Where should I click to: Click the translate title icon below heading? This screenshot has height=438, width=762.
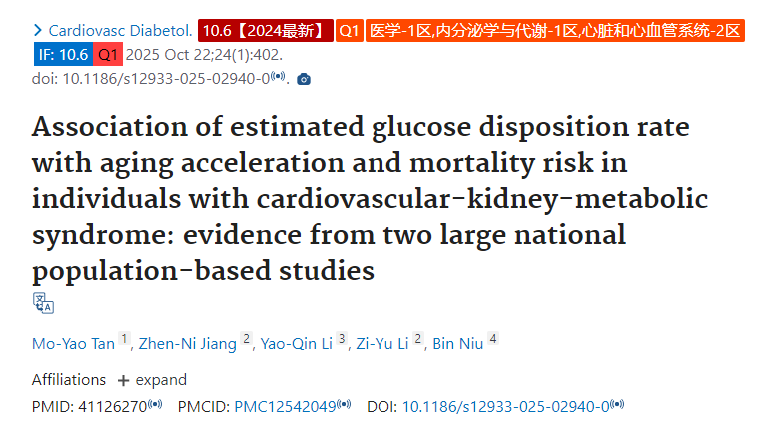(x=43, y=303)
